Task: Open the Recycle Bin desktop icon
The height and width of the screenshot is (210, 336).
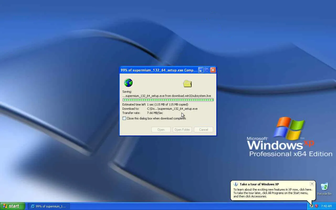Action: tap(324, 189)
